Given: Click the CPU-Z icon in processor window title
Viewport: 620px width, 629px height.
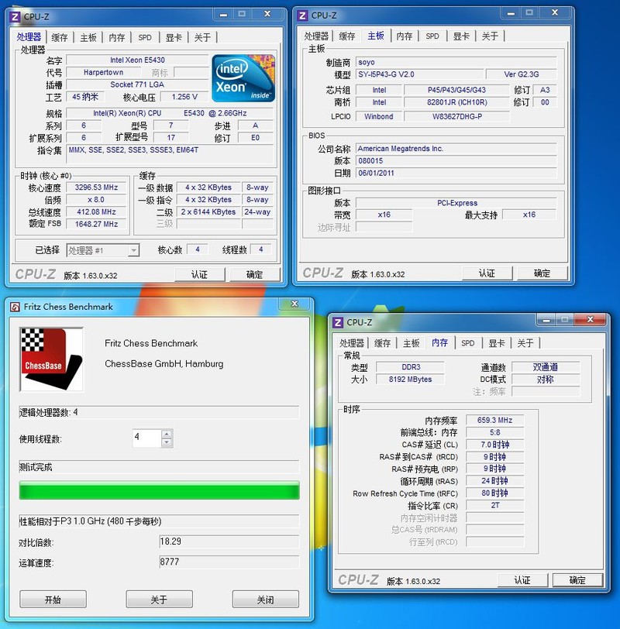Looking at the screenshot, I should (x=15, y=17).
